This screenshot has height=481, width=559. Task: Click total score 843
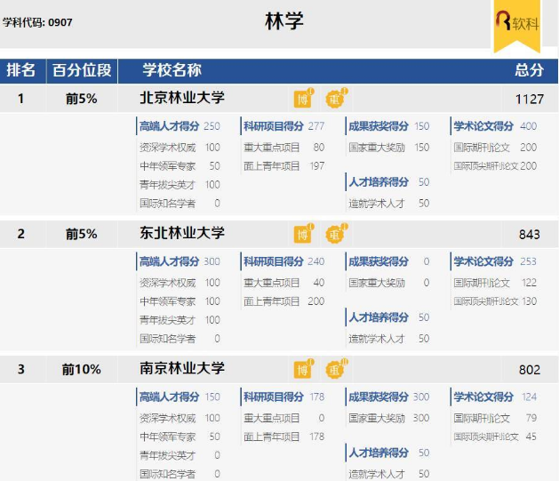[x=530, y=234]
